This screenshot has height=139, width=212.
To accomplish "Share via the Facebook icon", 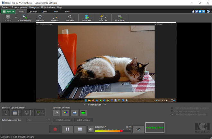I will (197, 12).
